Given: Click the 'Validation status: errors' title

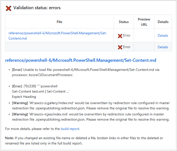Looking at the screenshot, I should (37, 8).
